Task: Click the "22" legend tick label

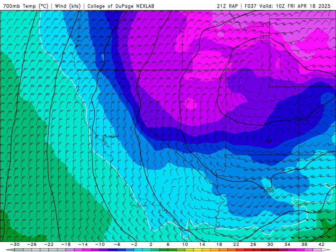Action: click(x=236, y=244)
